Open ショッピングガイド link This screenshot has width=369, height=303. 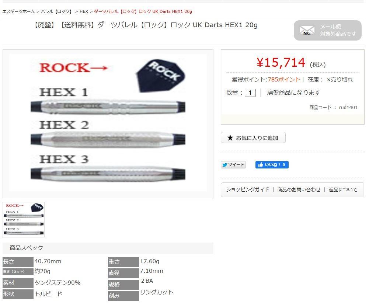[248, 189]
